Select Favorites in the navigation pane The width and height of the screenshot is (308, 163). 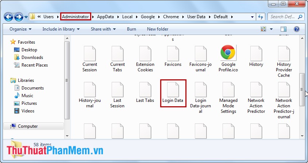point(26,42)
